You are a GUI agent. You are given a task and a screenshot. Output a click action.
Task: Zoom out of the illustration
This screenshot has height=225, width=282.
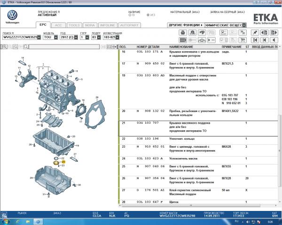[x=16, y=47]
